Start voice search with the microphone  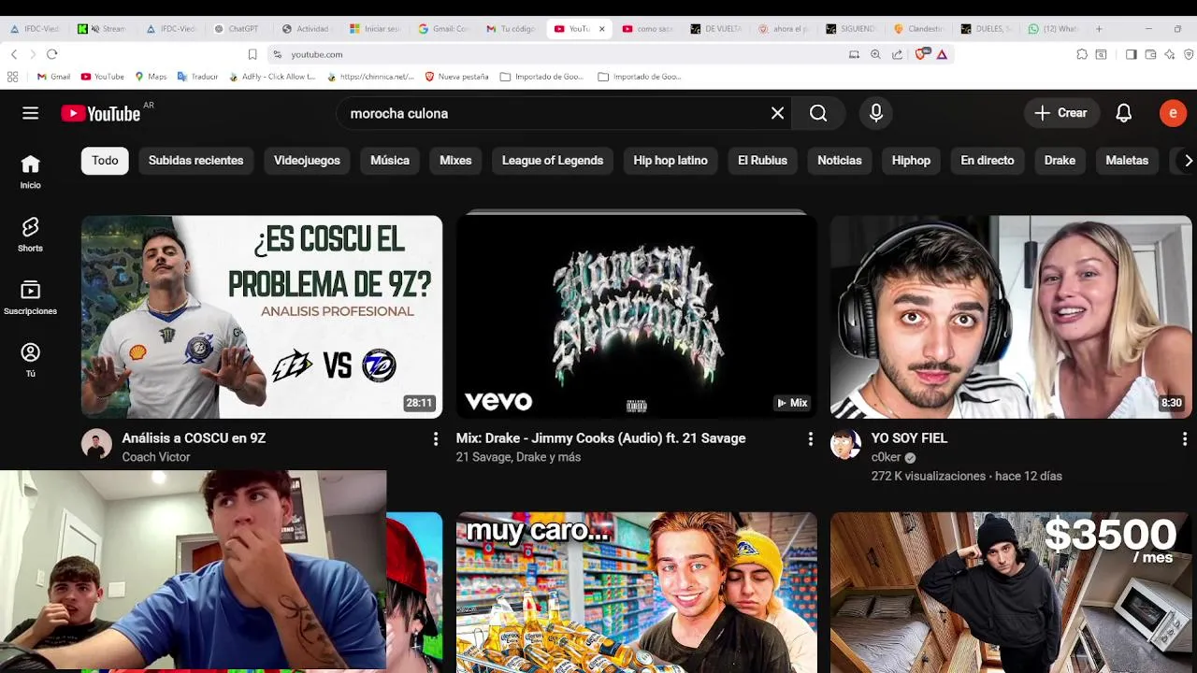[876, 113]
